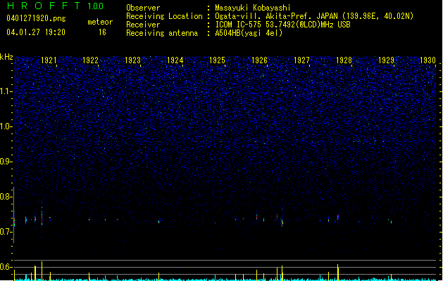This screenshot has height=281, width=443.
Task: Click the Observer field label
Action: tap(143, 8)
